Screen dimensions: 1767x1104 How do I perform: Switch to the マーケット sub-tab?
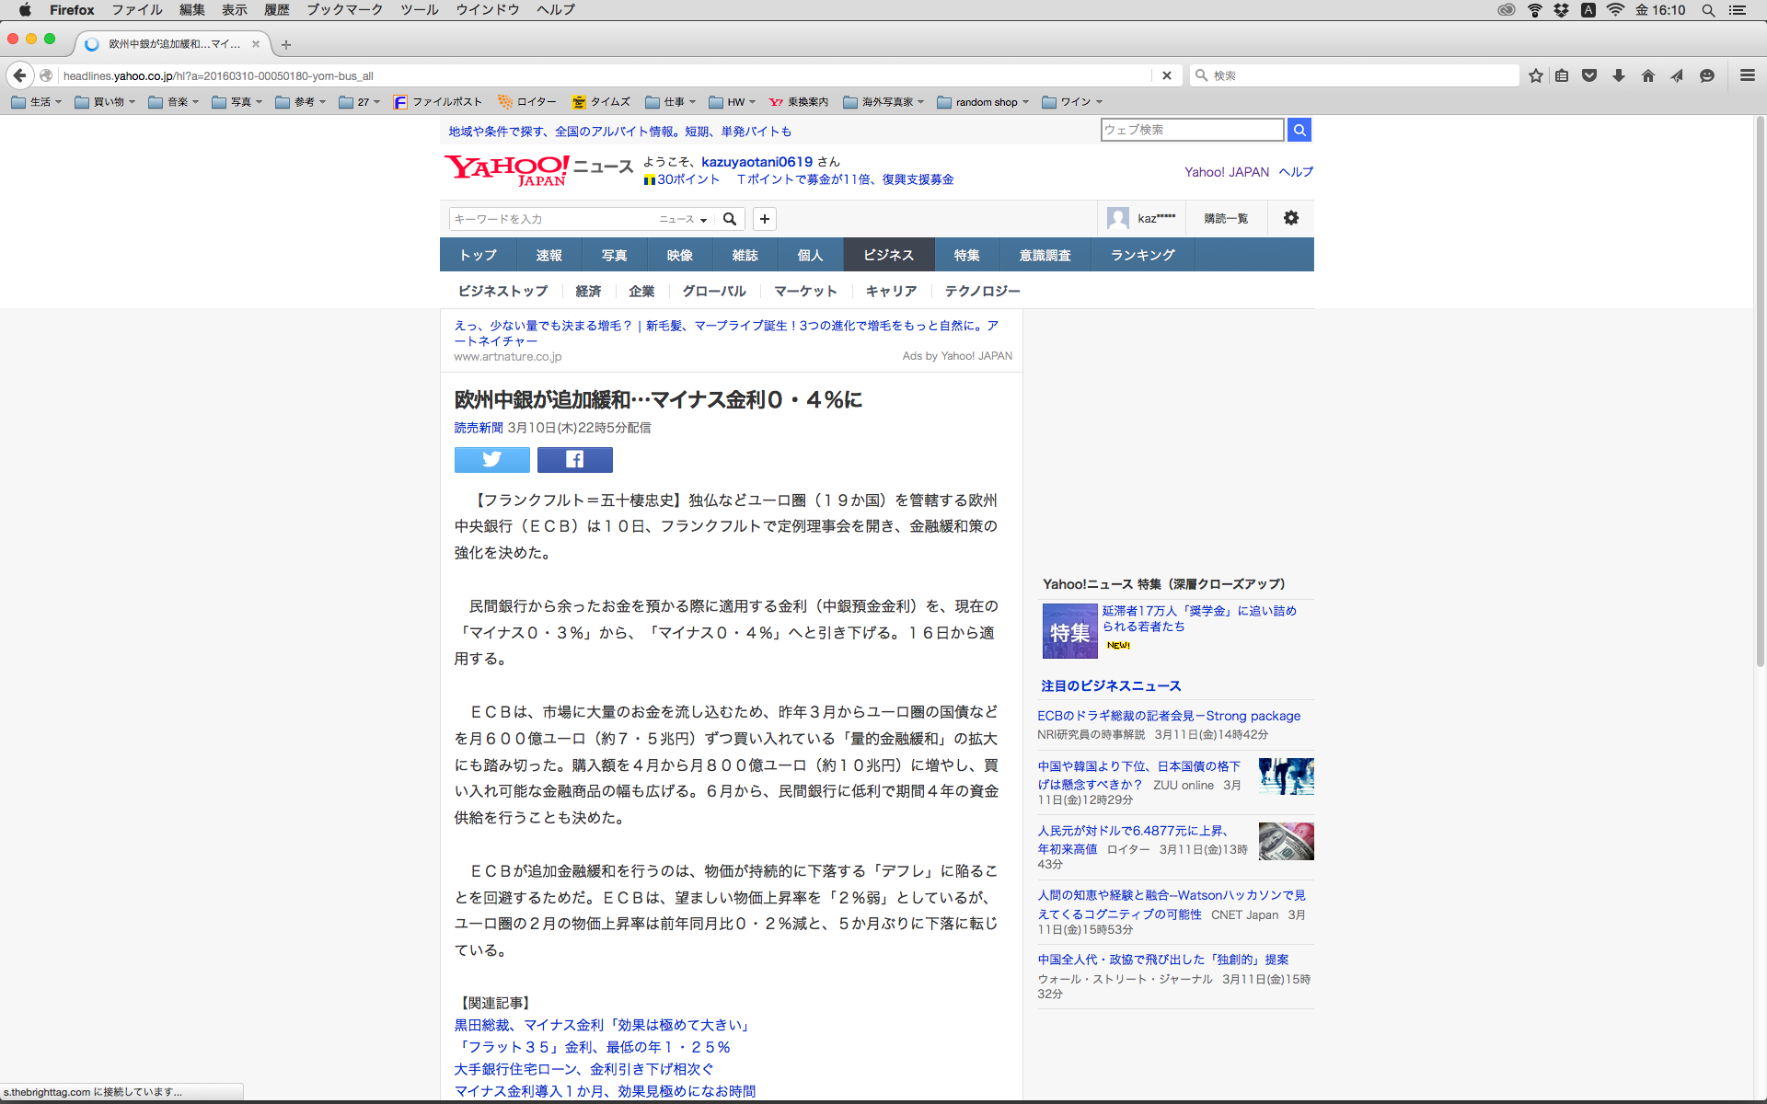coord(805,291)
